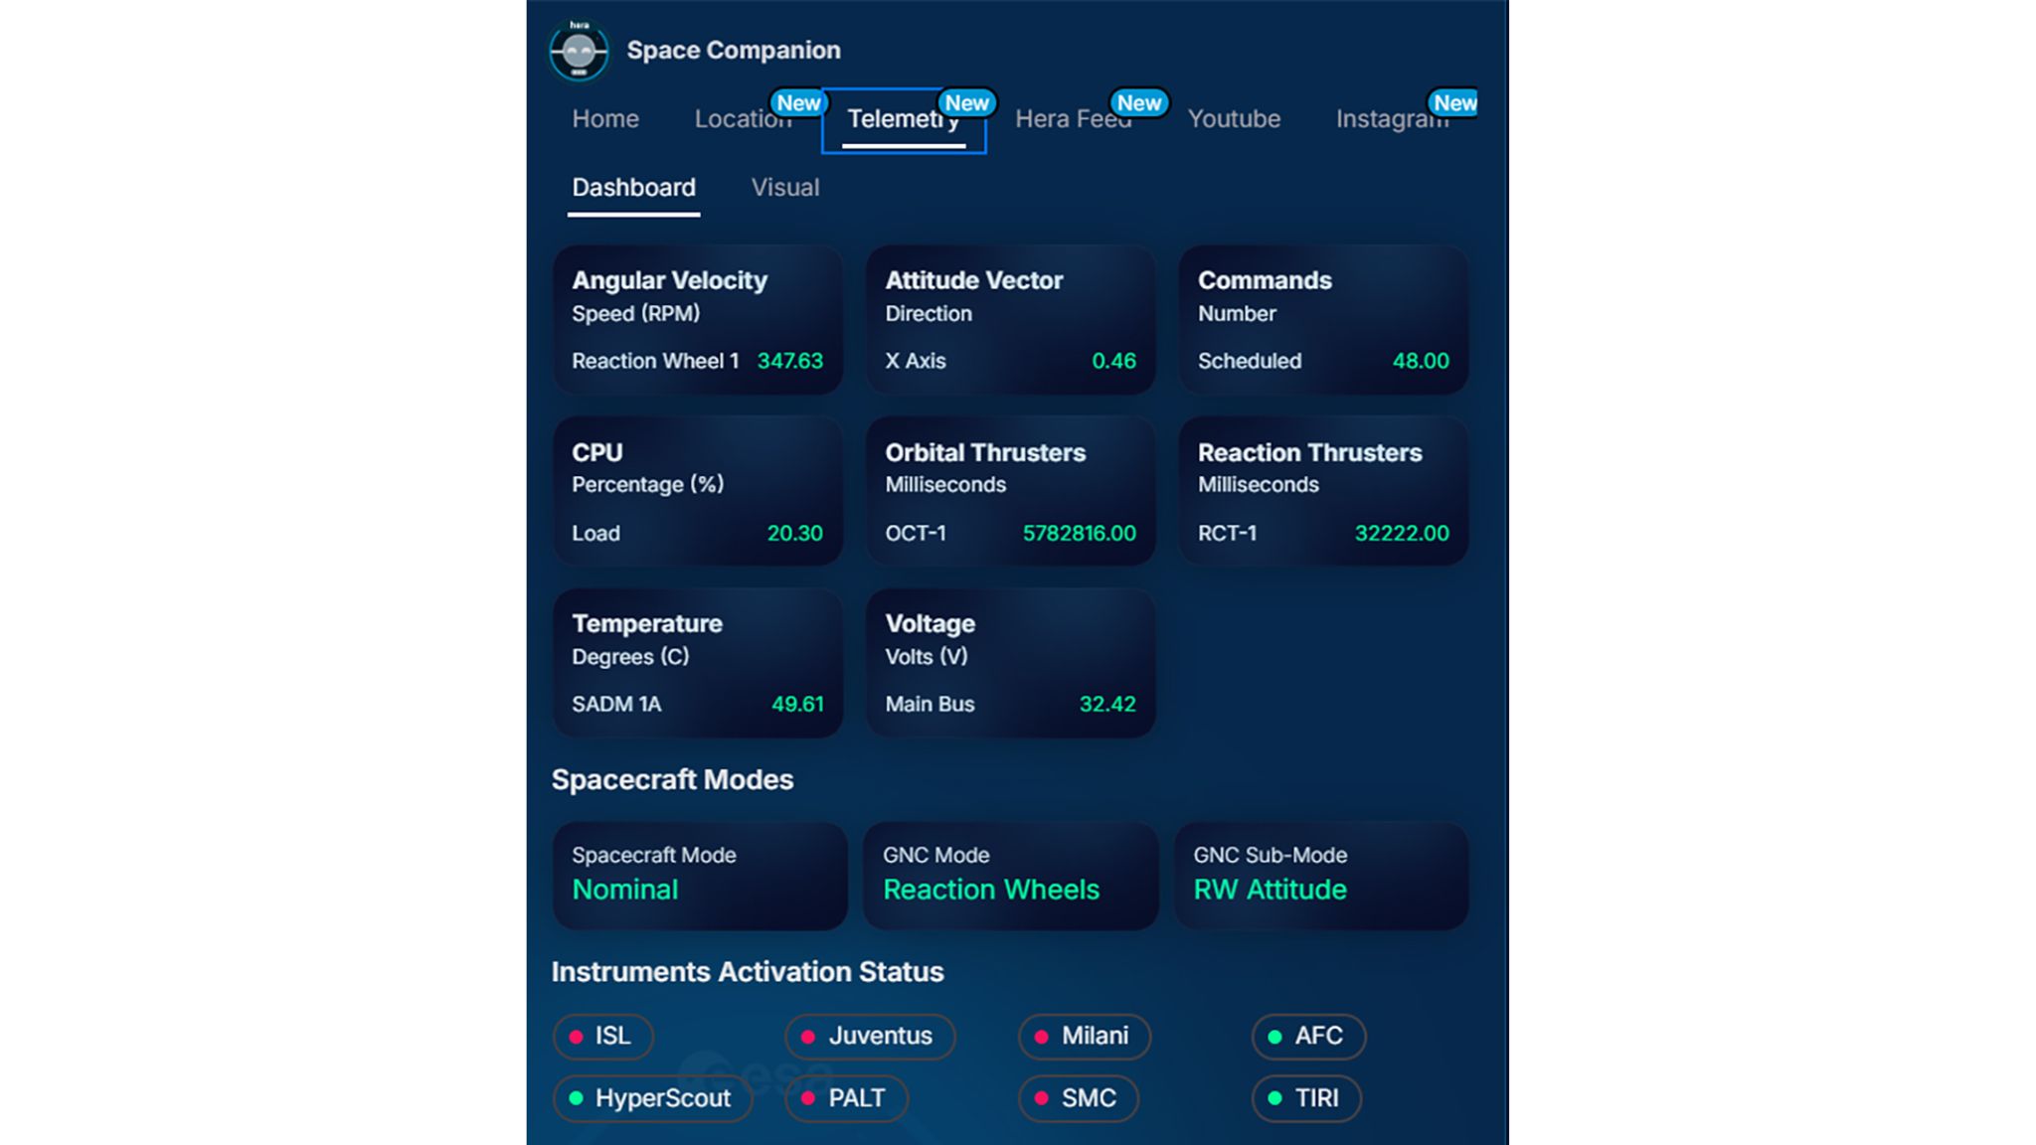Open the Hera Feed tab
Viewport: 2036px width, 1145px height.
(x=1072, y=119)
